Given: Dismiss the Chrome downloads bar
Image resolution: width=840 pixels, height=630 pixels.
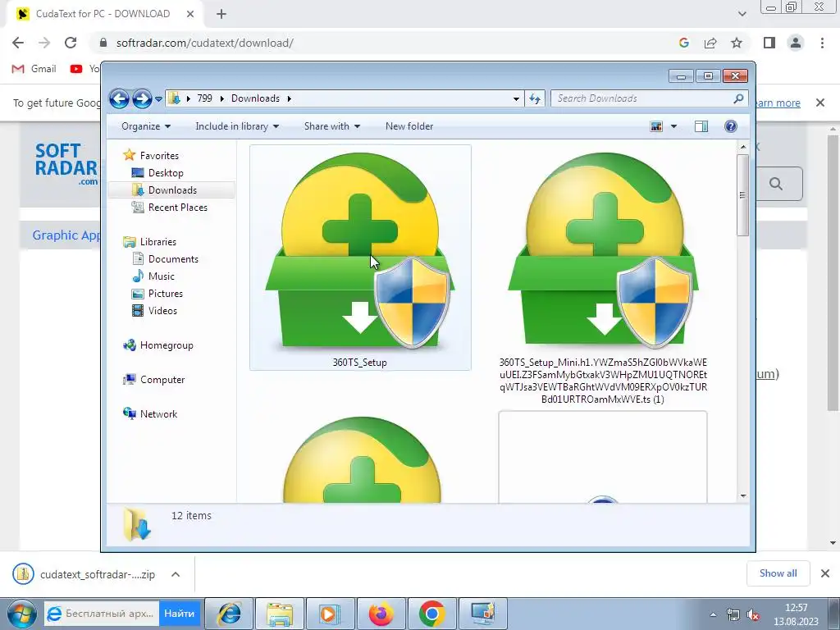Looking at the screenshot, I should point(825,573).
